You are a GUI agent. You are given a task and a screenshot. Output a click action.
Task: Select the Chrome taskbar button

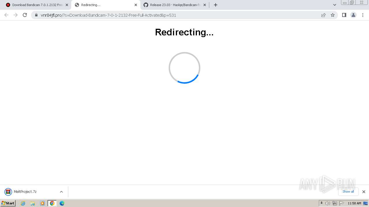(52, 203)
